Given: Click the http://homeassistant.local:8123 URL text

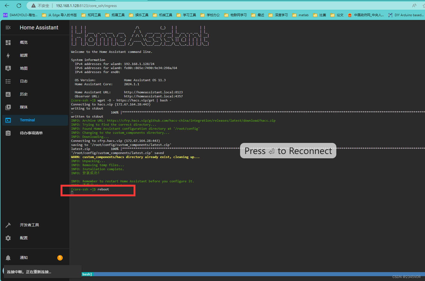Looking at the screenshot, I should pyautogui.click(x=153, y=92).
